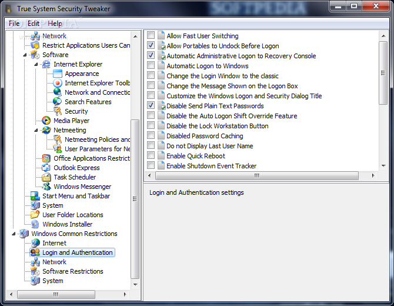Click the application icon in title bar

point(9,9)
